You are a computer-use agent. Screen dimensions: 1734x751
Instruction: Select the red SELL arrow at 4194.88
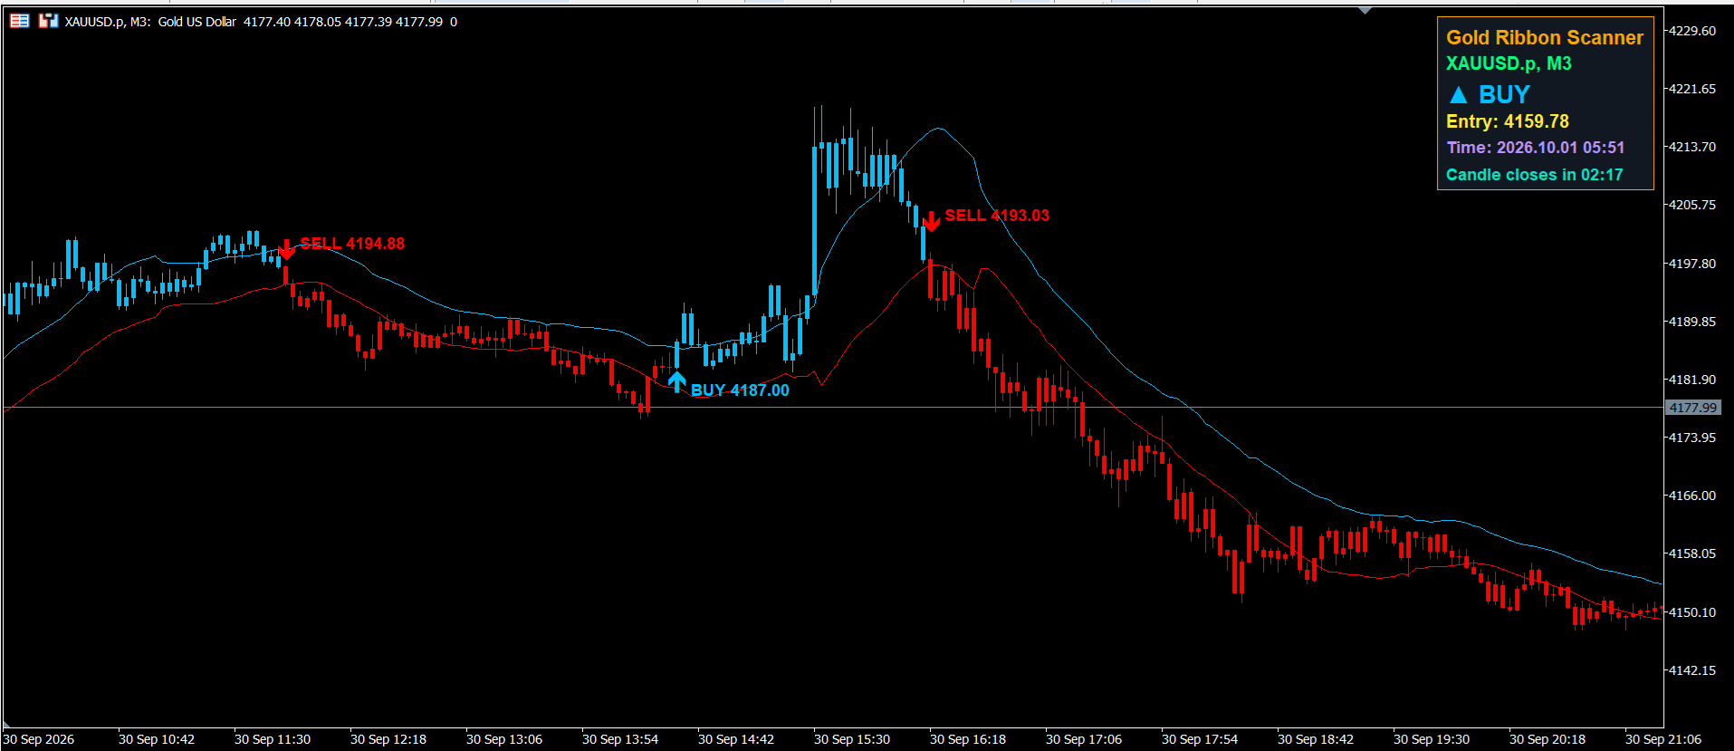point(286,249)
